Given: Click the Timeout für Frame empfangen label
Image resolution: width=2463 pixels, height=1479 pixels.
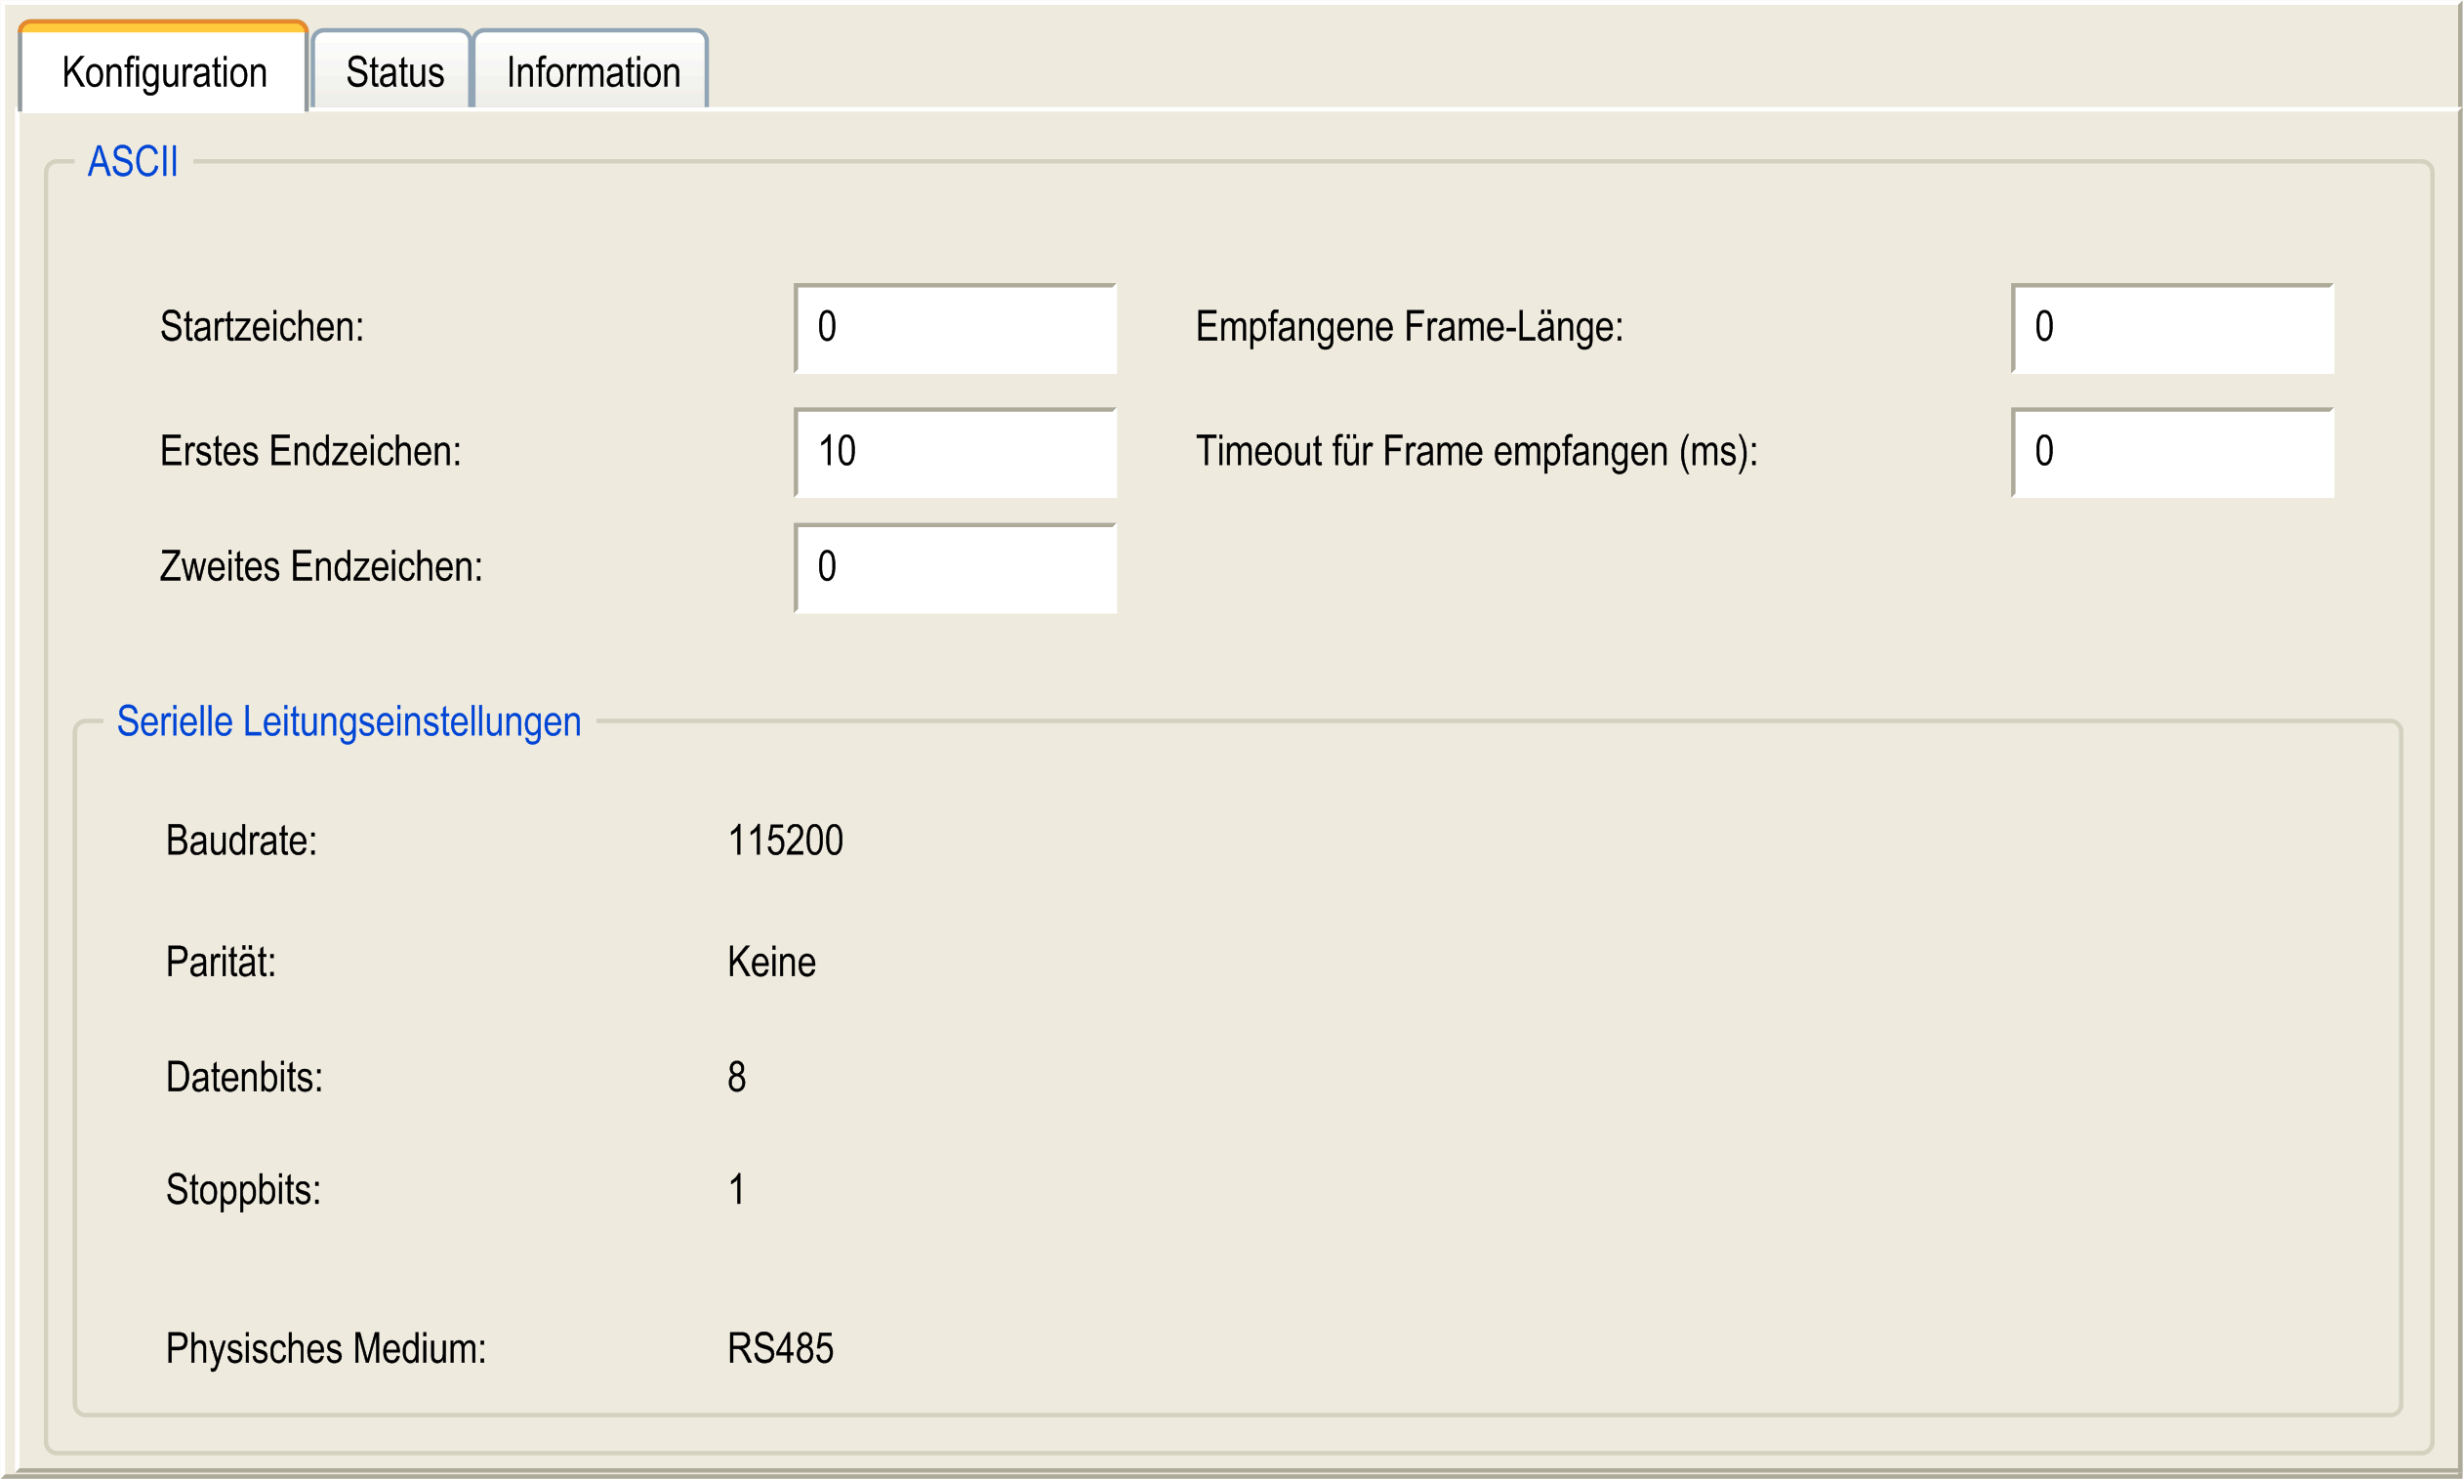Looking at the screenshot, I should click(x=1476, y=451).
